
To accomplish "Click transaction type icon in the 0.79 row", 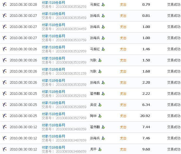I will pos(5,5).
